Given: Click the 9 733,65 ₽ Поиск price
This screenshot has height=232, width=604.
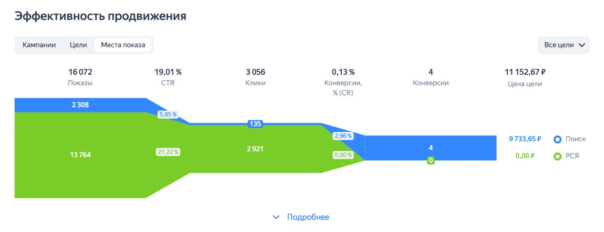Looking at the screenshot, I should pos(525,139).
